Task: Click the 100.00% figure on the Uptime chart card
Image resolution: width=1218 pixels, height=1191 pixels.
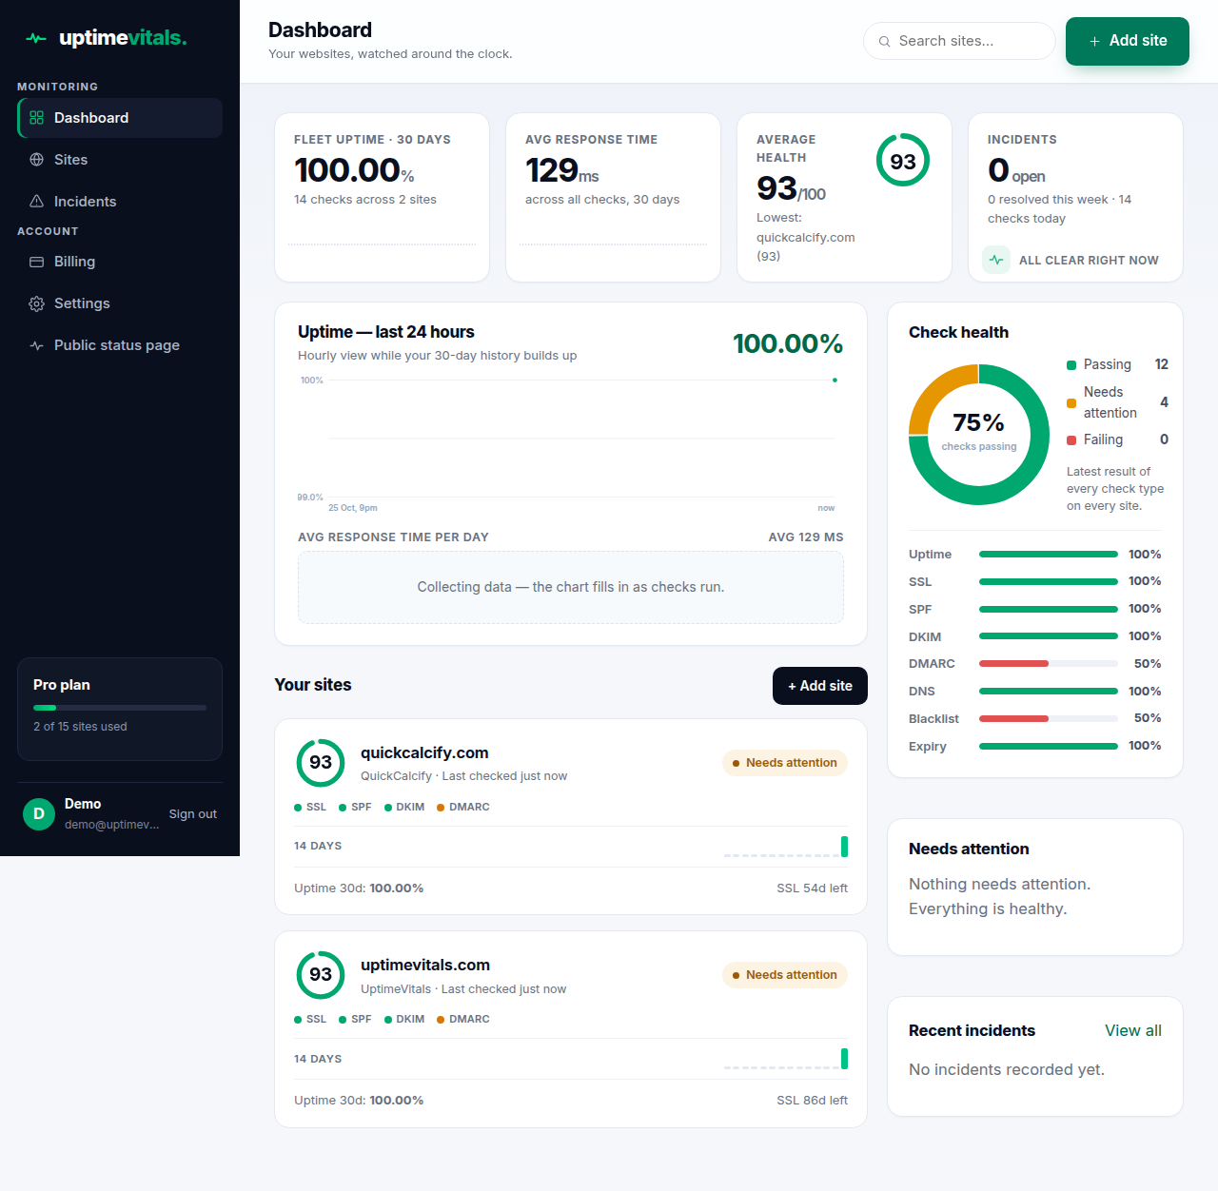Action: tap(788, 343)
